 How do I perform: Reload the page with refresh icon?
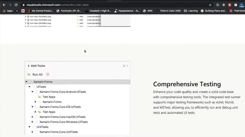pos(16,5)
